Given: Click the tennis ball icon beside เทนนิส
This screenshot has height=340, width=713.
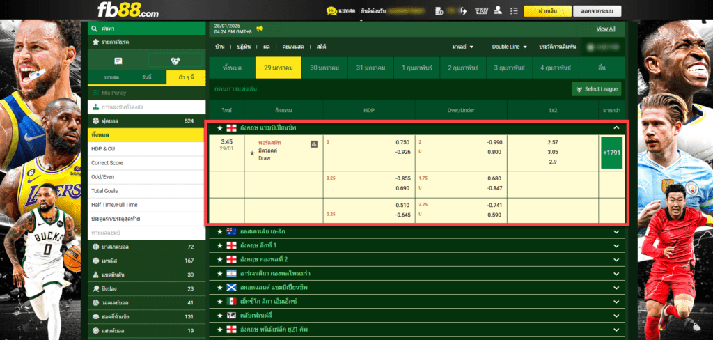Looking at the screenshot, I should 95,261.
